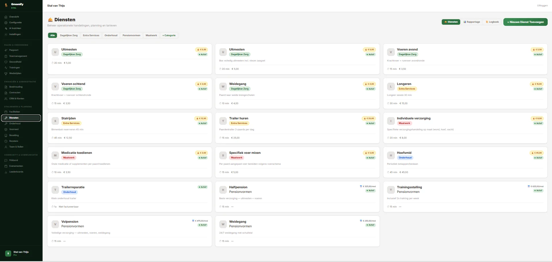The image size is (552, 262).
Task: Open the Overzicht sidebar icon
Action: (x=6, y=17)
